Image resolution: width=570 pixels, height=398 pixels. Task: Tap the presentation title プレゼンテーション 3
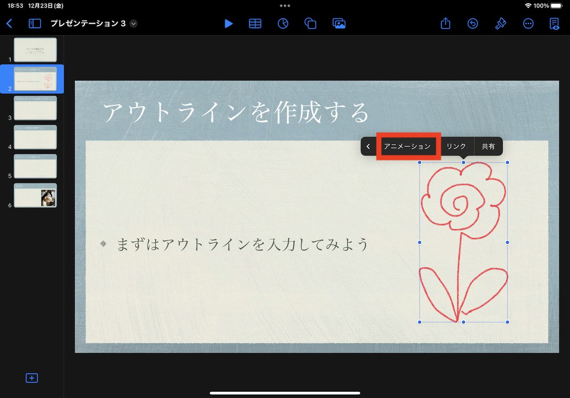pos(88,24)
